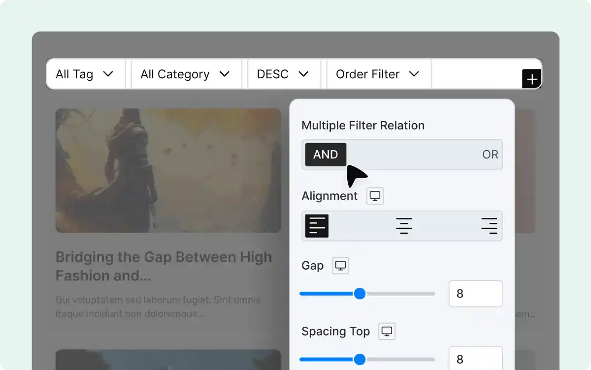Click responsive device icon beside Alignment
This screenshot has height=370, width=591.
pyautogui.click(x=375, y=196)
